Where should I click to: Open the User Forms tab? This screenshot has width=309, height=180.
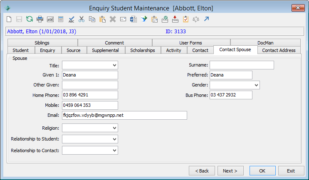click(191, 43)
